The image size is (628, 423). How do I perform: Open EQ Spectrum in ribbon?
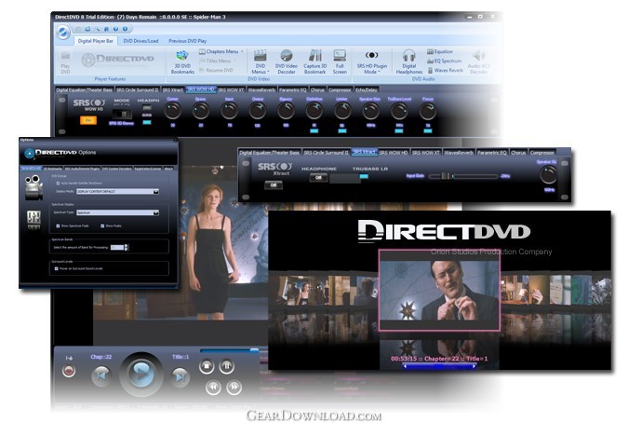pyautogui.click(x=444, y=61)
